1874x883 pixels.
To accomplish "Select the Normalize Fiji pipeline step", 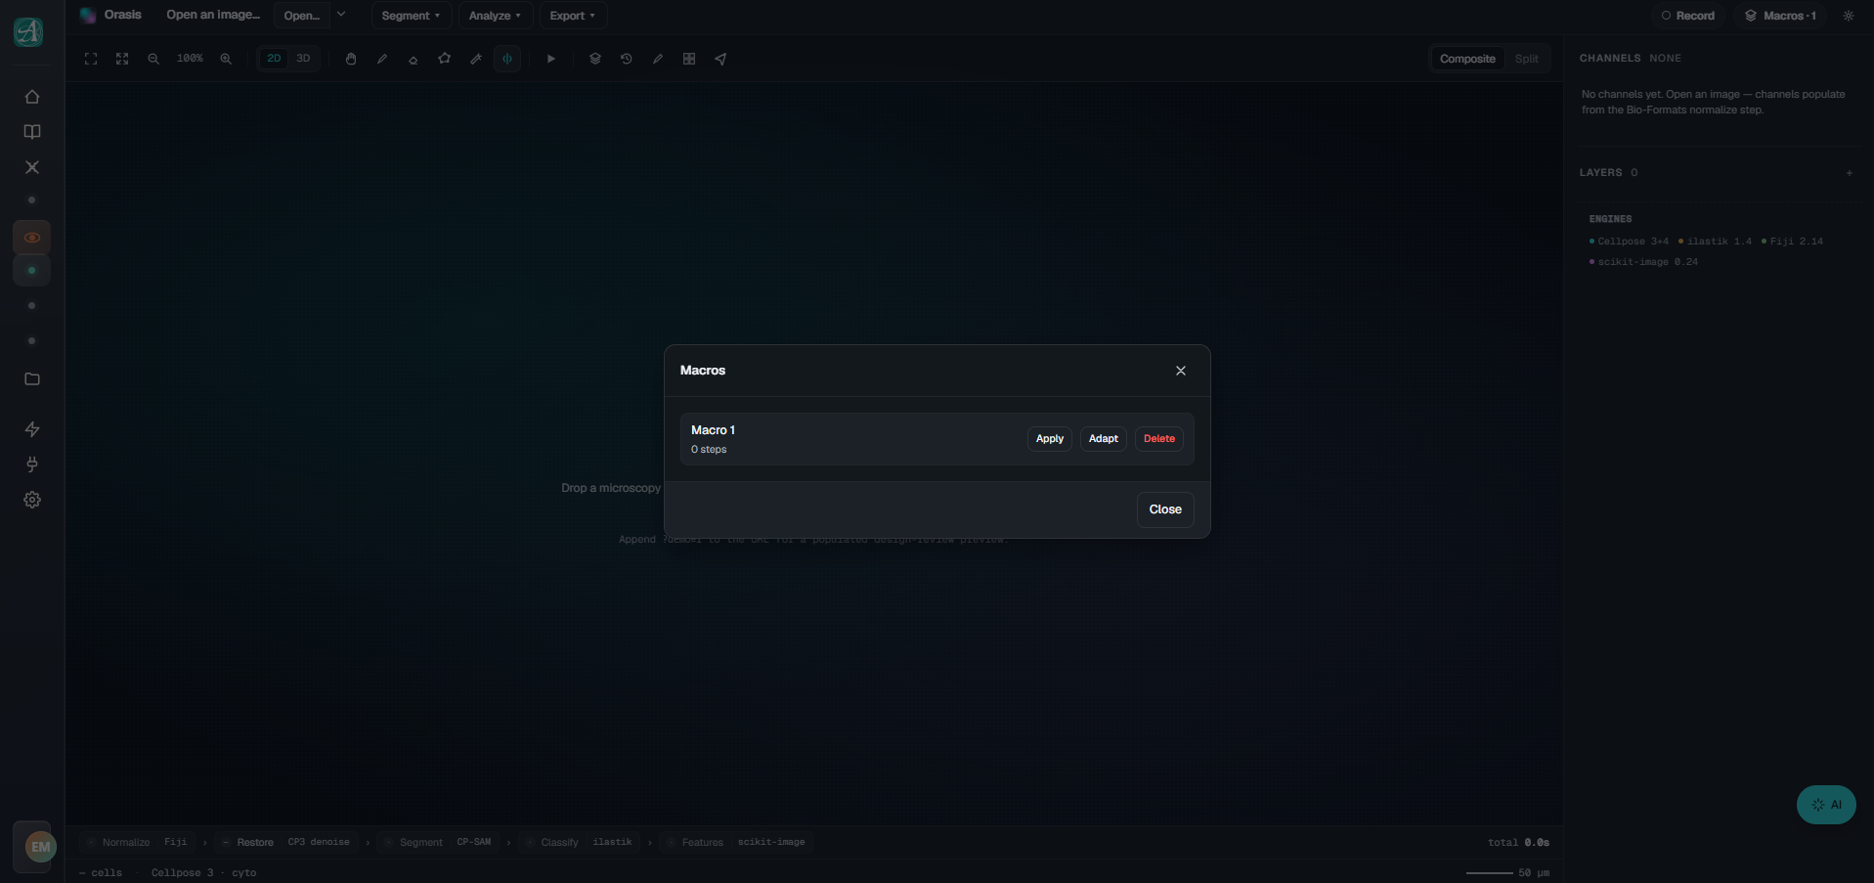I will coord(138,842).
